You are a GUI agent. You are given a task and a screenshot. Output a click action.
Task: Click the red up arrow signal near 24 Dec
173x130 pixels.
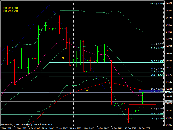tap(143, 108)
